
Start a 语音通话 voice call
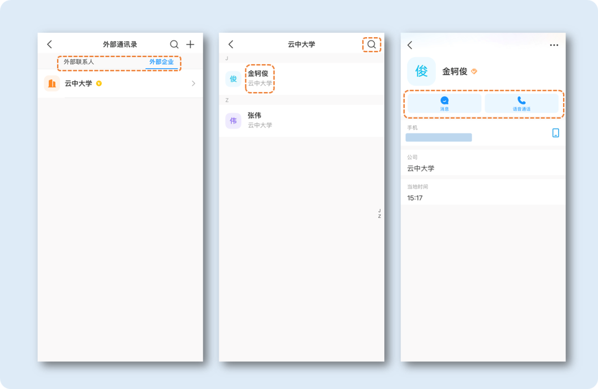pos(522,103)
